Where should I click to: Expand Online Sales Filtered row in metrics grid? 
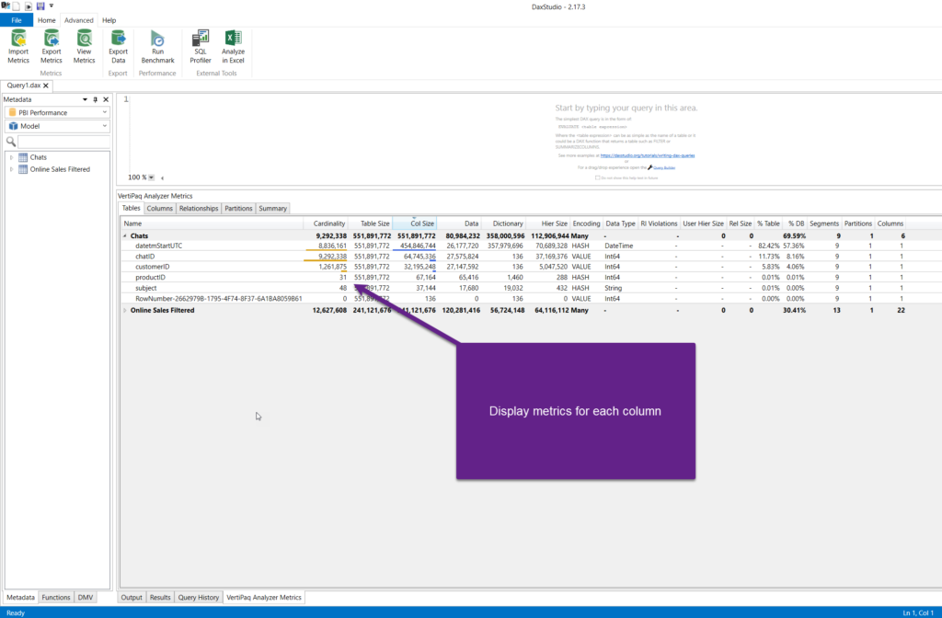click(125, 311)
